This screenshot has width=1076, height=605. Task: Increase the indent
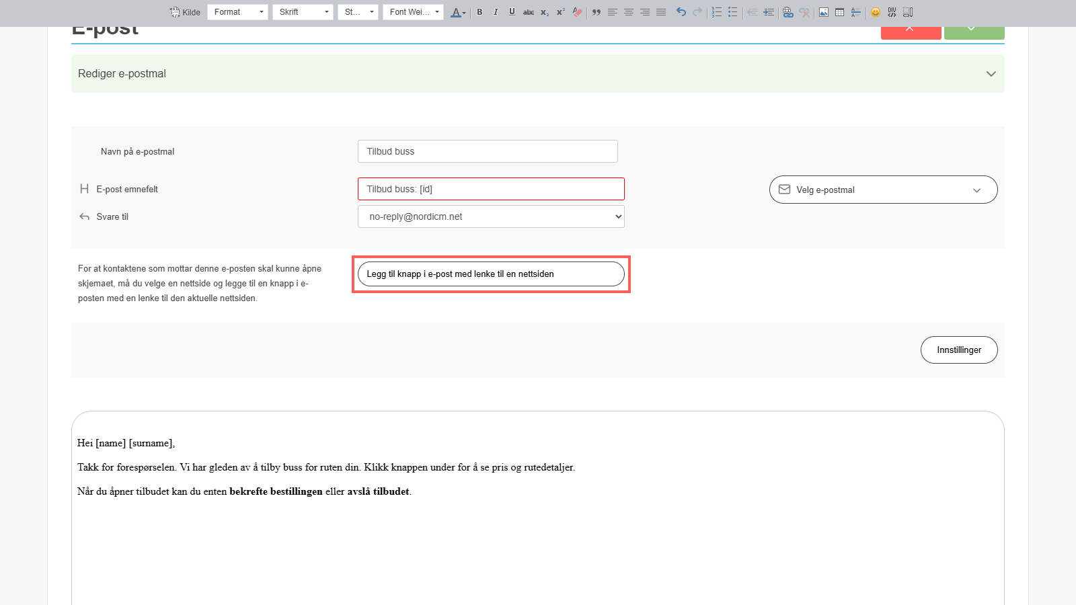click(x=769, y=12)
